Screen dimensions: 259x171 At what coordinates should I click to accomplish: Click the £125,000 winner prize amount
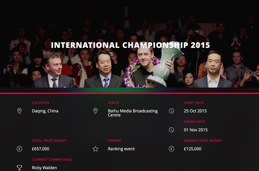tap(192, 149)
